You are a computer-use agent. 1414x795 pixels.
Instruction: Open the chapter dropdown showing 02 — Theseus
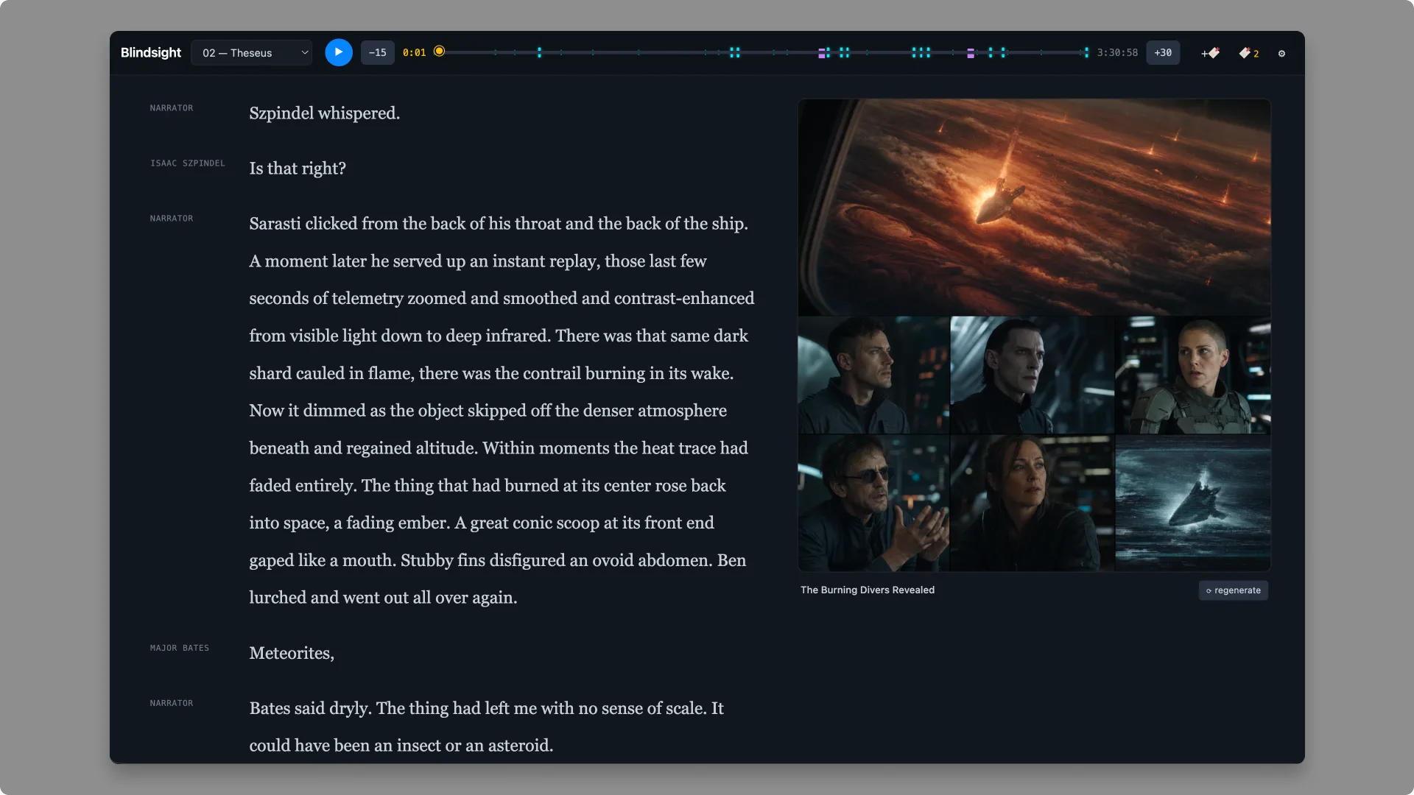[252, 52]
